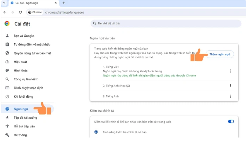
Task: Toggle the spell check switch off
Action: pos(231,121)
